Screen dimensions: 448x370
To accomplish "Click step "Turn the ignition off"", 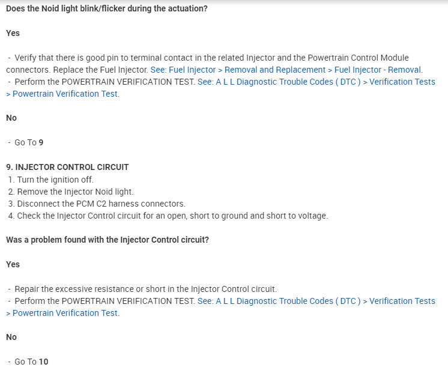I will [55, 180].
